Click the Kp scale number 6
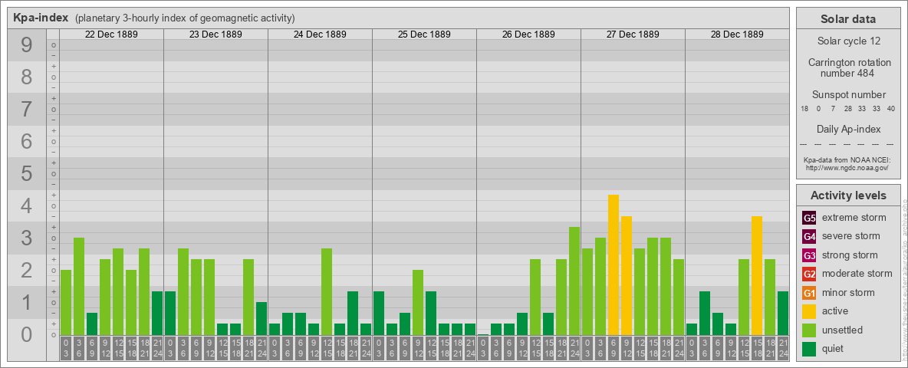The width and height of the screenshot is (908, 368). [x=27, y=141]
